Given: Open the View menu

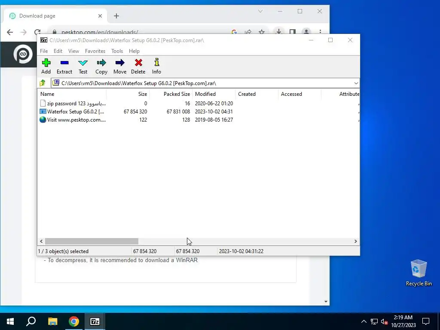Looking at the screenshot, I should point(73,51).
